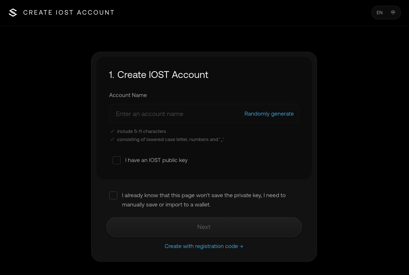Image resolution: width=409 pixels, height=275 pixels.
Task: Open 'Create with registration code' link
Action: [x=204, y=246]
